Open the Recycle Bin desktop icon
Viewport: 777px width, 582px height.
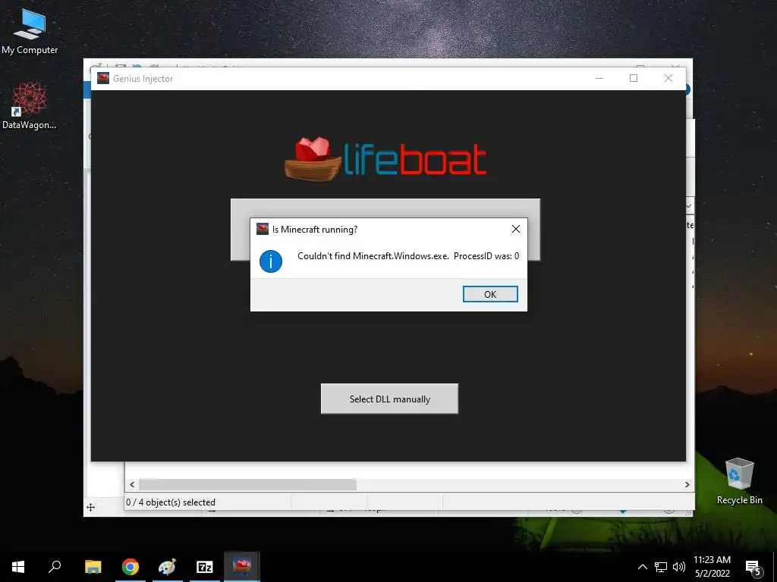point(739,481)
